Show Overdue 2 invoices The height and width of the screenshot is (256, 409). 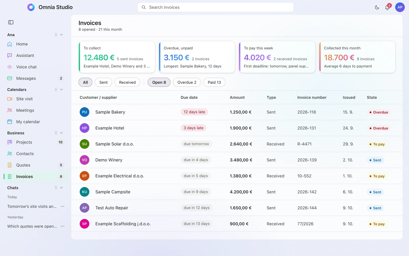pos(187,82)
